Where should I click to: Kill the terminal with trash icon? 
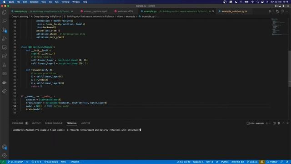click(279, 123)
